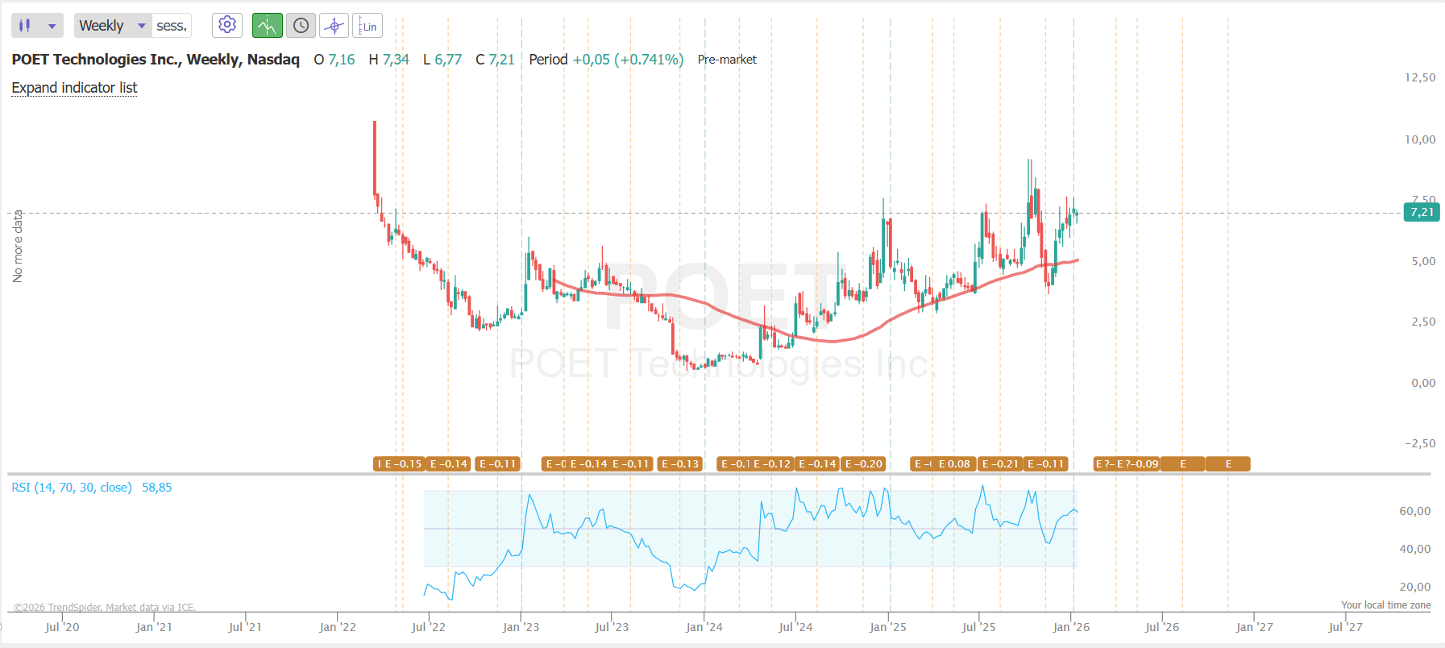
Task: Click the clock icon in toolbar
Action: point(301,26)
